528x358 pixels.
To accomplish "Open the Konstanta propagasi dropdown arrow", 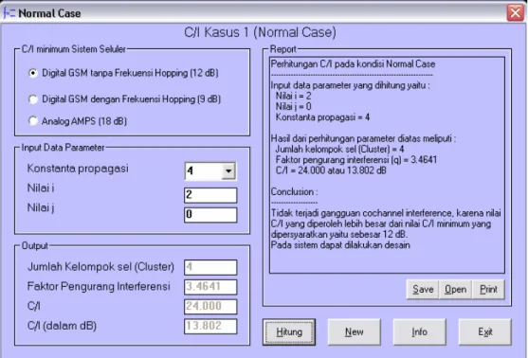I will click(228, 171).
